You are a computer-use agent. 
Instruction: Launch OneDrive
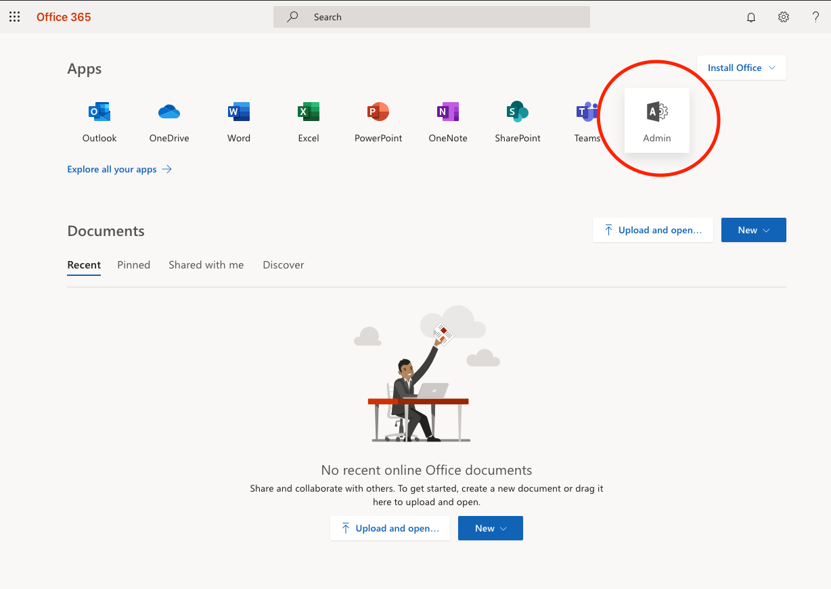(x=169, y=122)
